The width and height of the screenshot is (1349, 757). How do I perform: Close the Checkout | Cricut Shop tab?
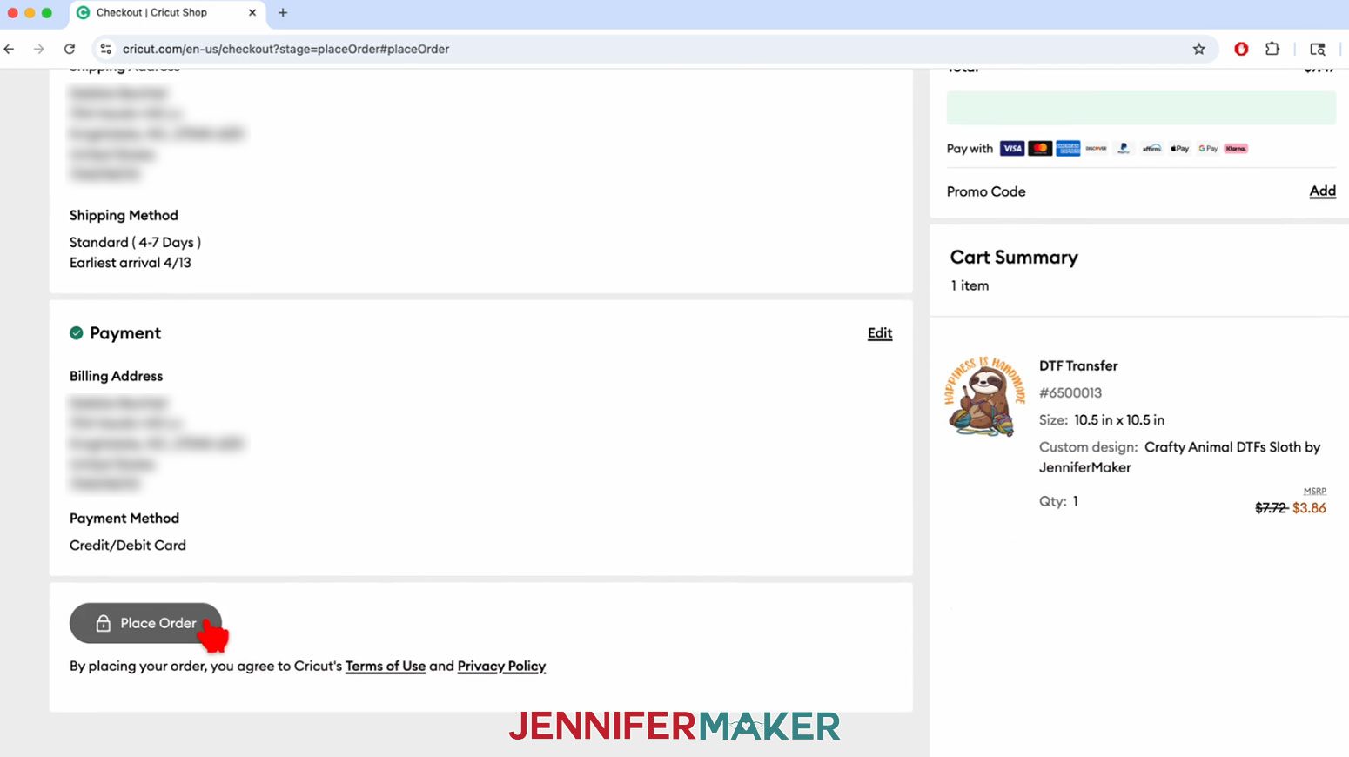pos(252,12)
